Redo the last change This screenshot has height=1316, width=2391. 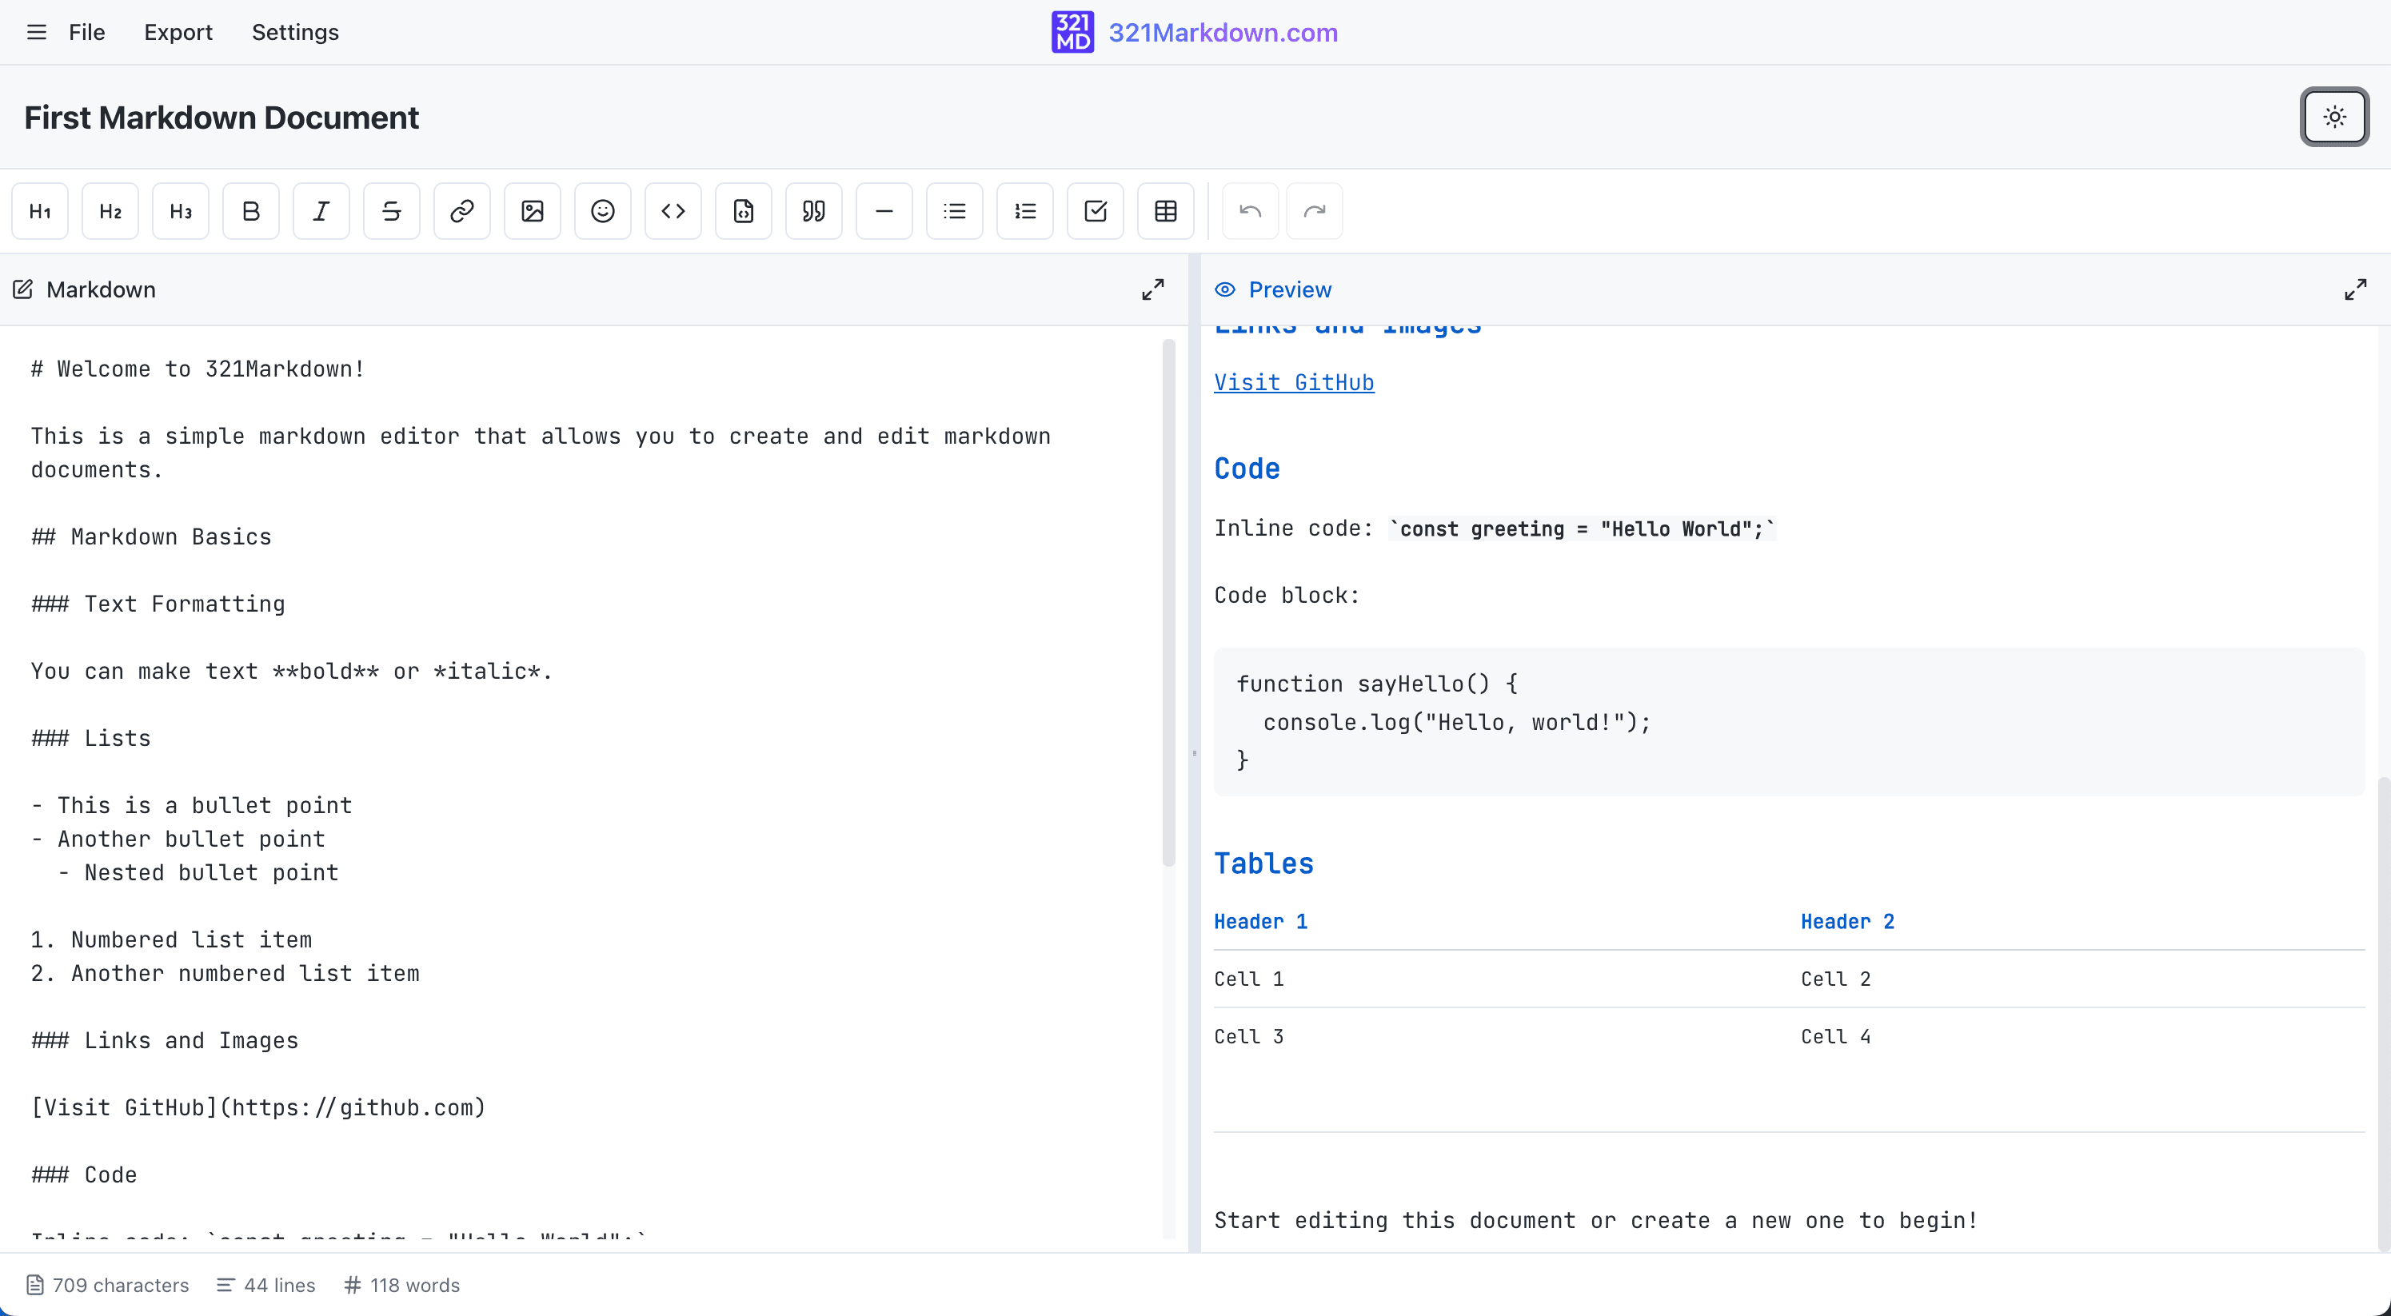tap(1315, 212)
